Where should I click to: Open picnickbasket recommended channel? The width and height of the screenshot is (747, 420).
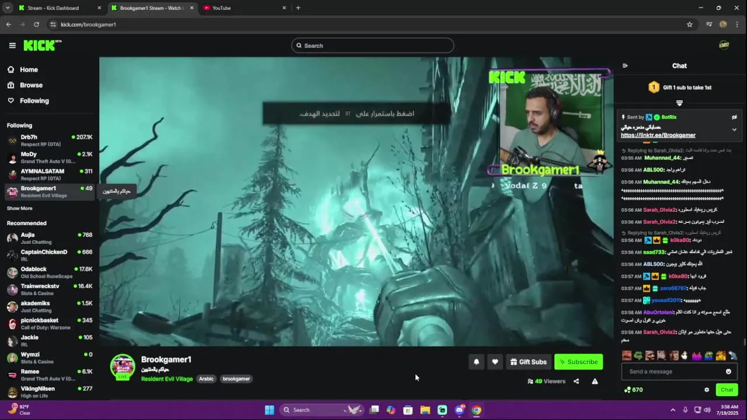(50, 324)
